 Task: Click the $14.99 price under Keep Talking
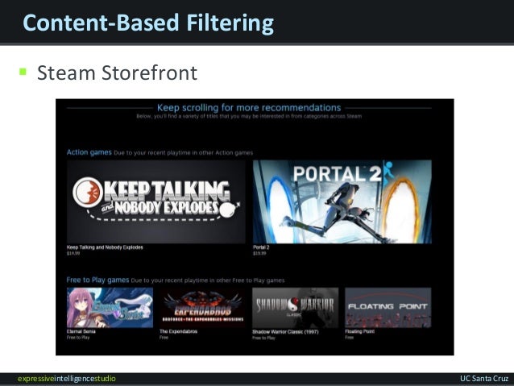coord(73,253)
